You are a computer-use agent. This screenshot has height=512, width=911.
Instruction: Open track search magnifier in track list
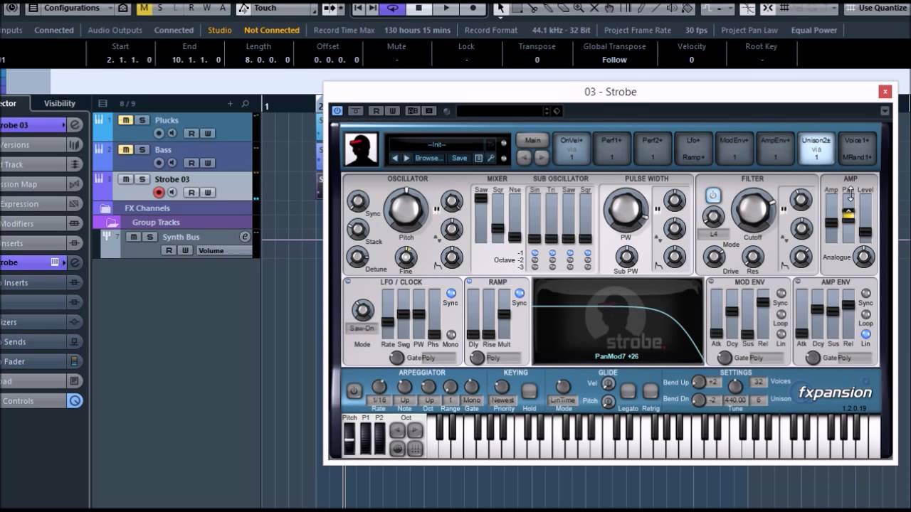(245, 104)
